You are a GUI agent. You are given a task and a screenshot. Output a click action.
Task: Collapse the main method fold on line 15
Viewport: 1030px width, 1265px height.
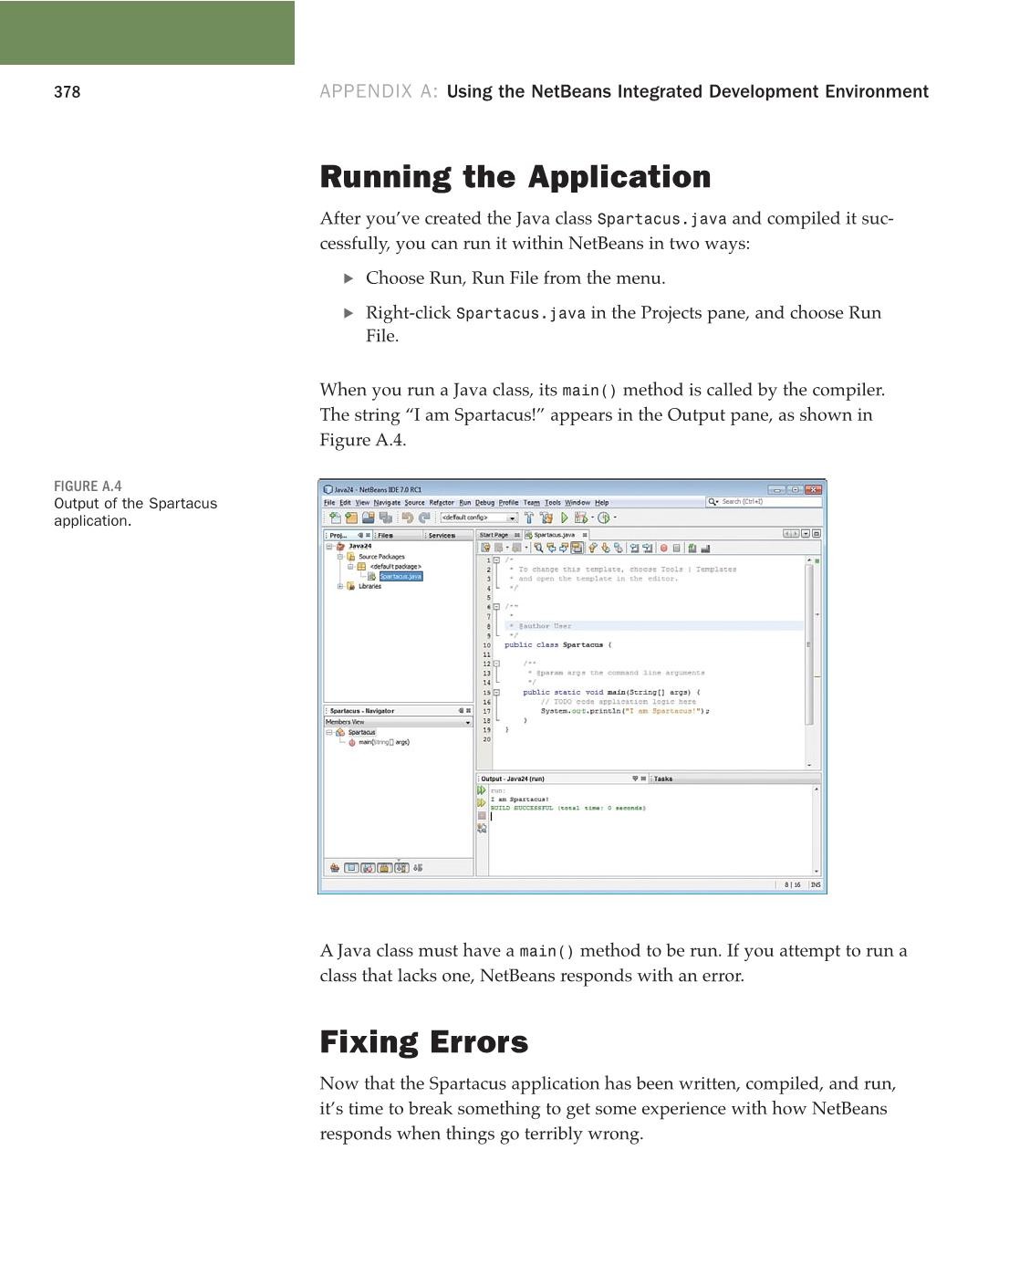(495, 691)
